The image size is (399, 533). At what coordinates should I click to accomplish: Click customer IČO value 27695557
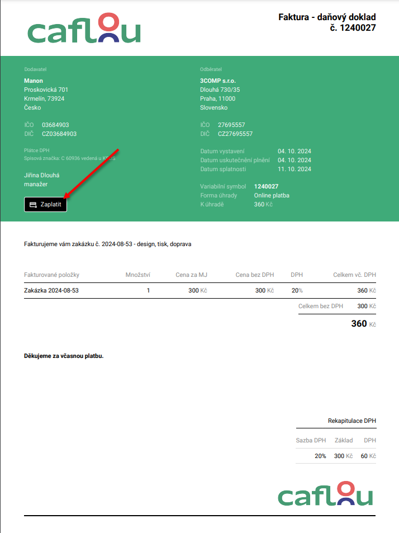pyautogui.click(x=231, y=125)
